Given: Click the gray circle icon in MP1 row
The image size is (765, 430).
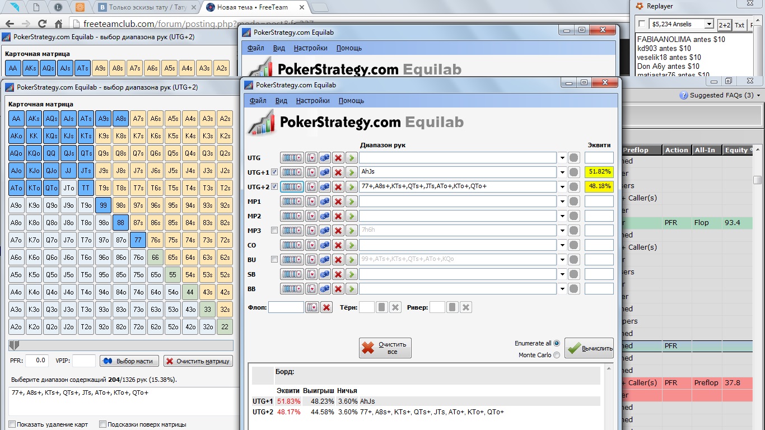Looking at the screenshot, I should tap(573, 202).
